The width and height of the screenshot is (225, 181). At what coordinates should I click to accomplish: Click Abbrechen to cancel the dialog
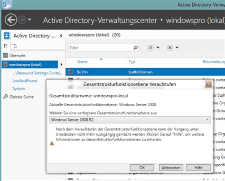171,168
